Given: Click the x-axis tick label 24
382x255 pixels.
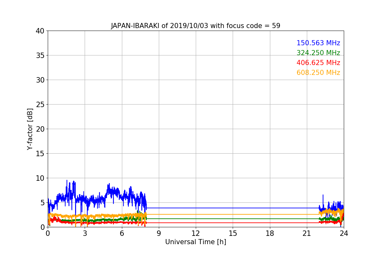Looking at the screenshot, I should coord(344,233).
